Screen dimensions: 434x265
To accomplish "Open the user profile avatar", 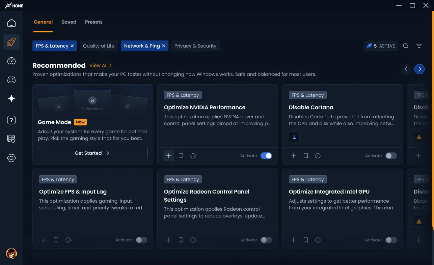I will pyautogui.click(x=11, y=254).
